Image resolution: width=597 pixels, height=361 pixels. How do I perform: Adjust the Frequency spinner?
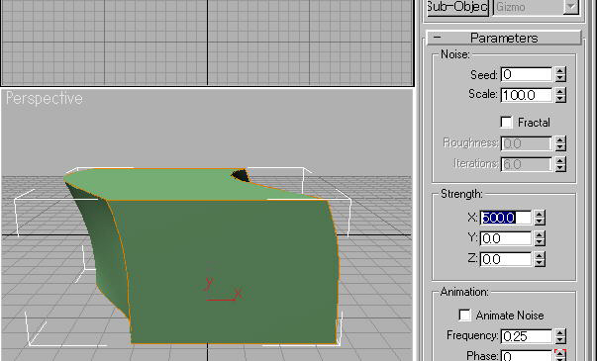[x=560, y=336]
